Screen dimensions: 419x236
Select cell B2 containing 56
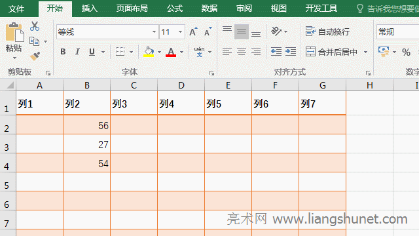click(87, 125)
